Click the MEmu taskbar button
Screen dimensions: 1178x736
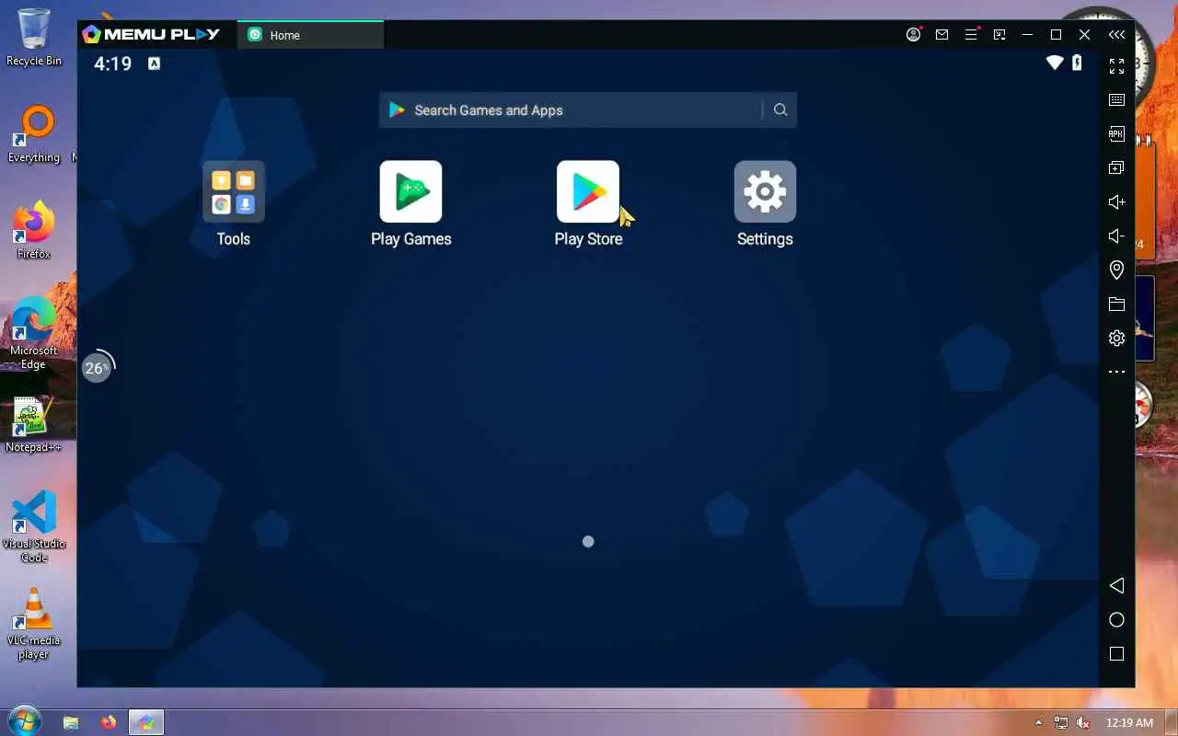point(146,722)
